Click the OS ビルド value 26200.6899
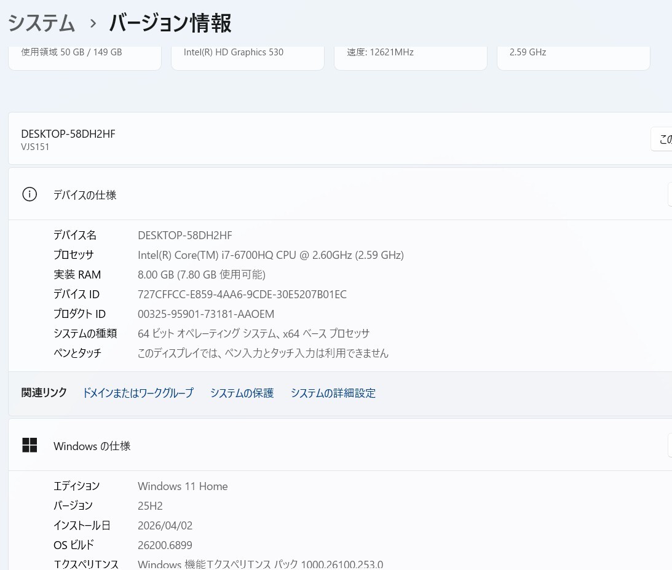672x570 pixels. click(165, 545)
